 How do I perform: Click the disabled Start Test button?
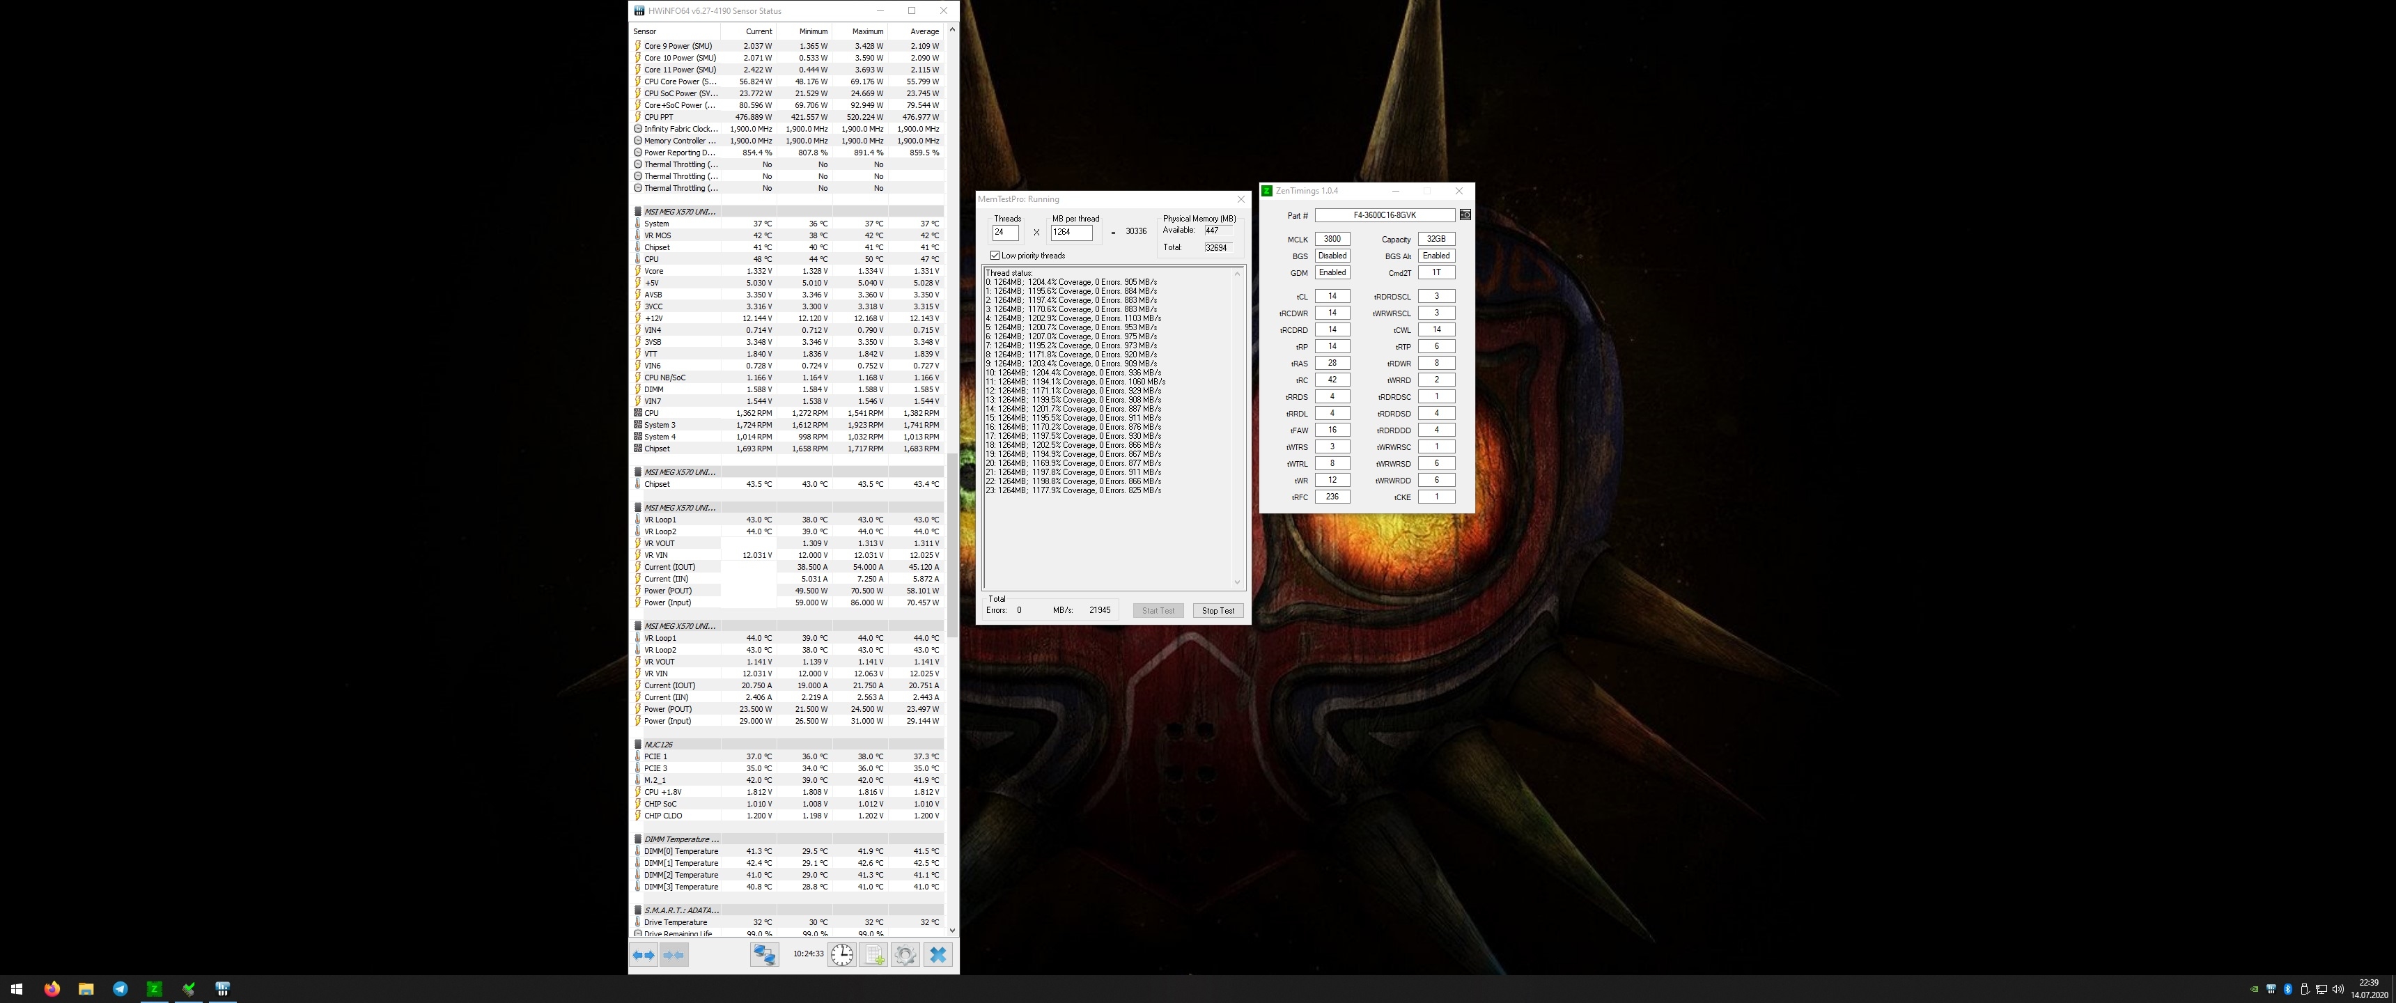click(1158, 610)
